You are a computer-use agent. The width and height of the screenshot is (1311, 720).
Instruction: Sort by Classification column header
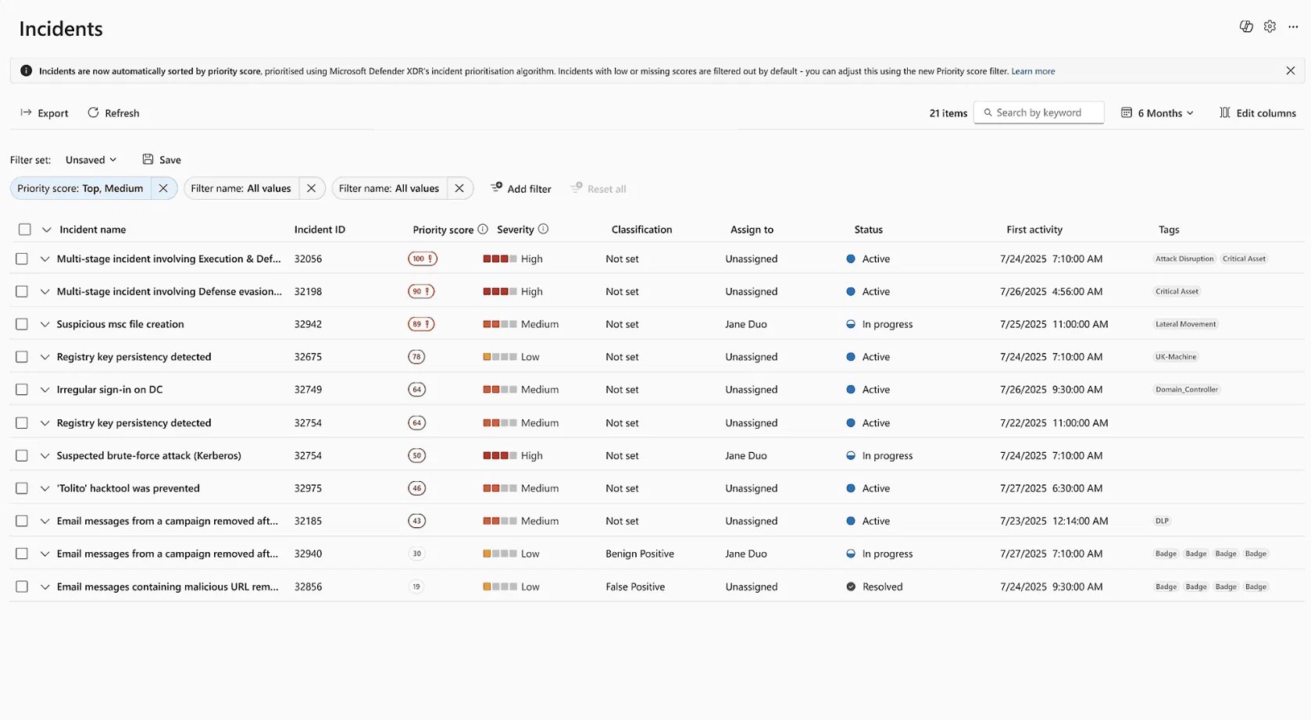[x=641, y=230]
